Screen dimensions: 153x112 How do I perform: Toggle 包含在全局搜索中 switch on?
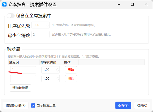point(11,16)
